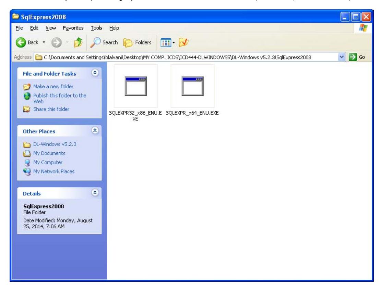Click Make a new folder link
The height and width of the screenshot is (291, 382).
[x=53, y=87]
